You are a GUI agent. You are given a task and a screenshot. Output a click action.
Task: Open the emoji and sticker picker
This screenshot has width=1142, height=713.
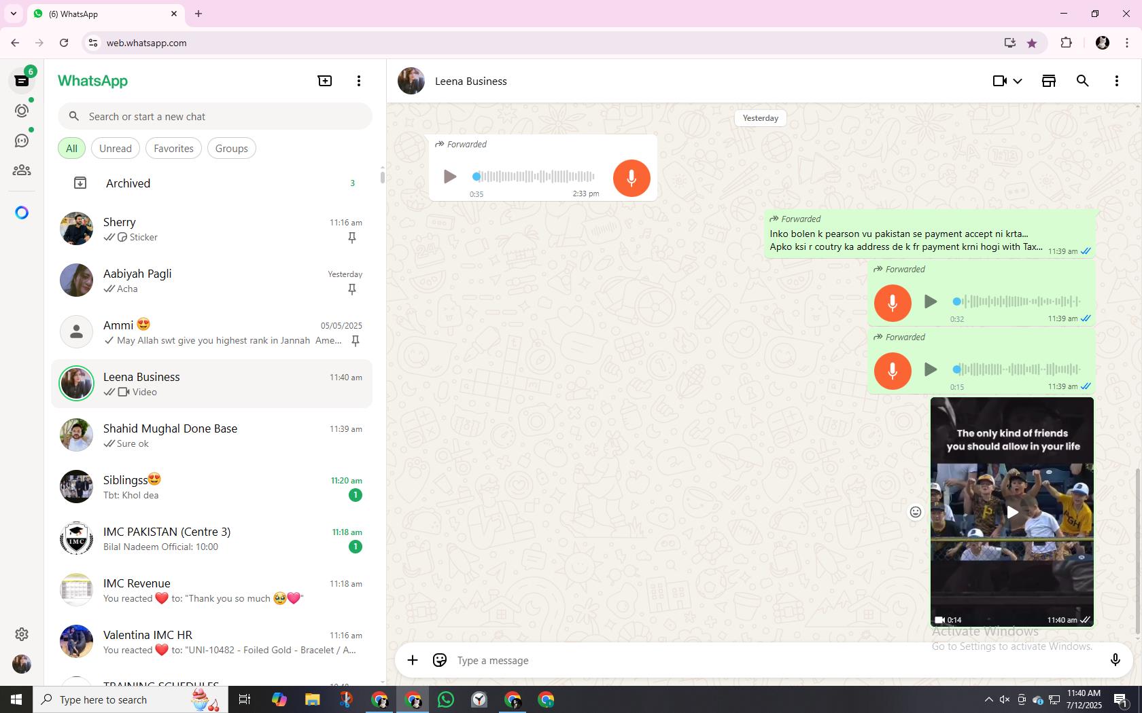coord(440,660)
